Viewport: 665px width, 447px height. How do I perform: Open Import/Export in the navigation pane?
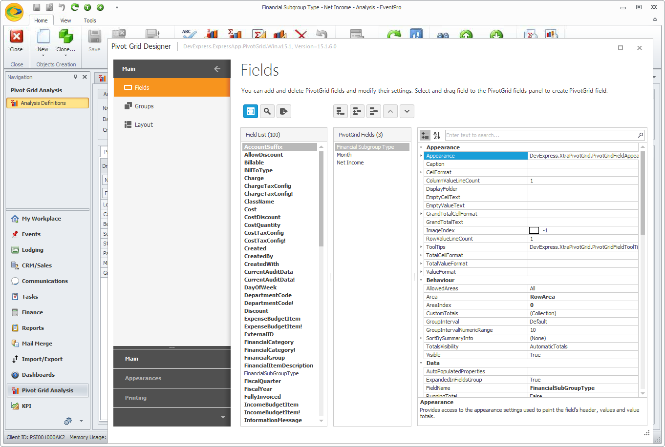42,359
